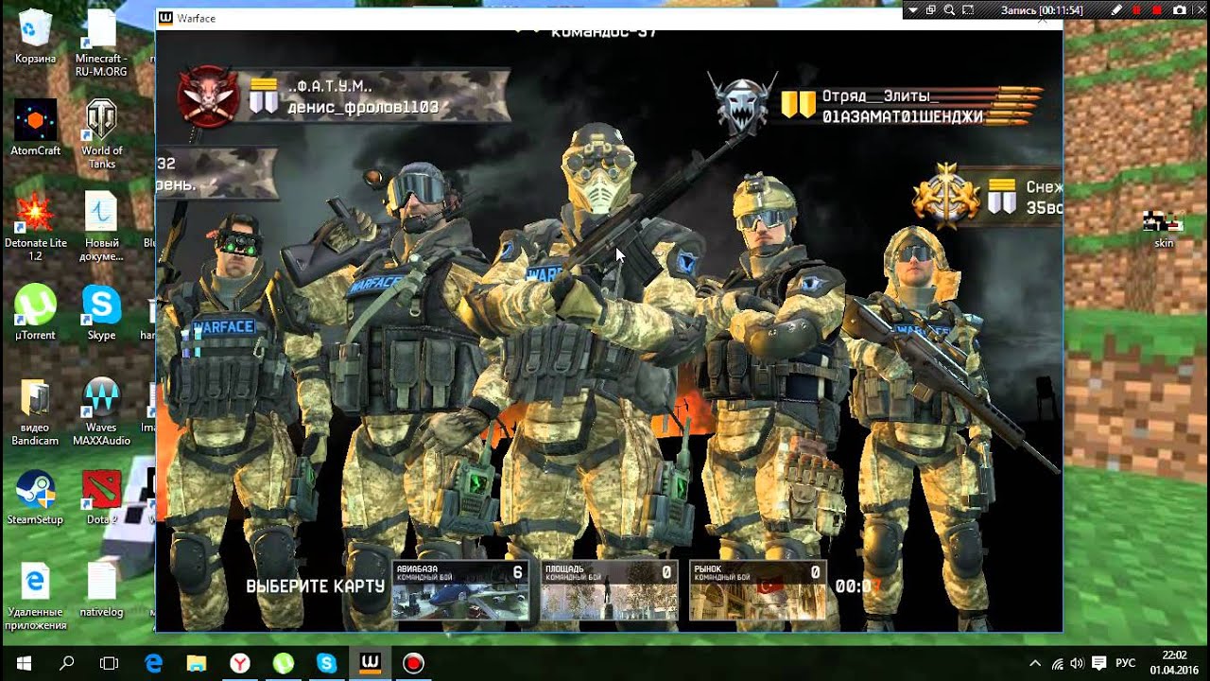Switch to Bandicam recorder taskbar button
This screenshot has height=681, width=1210.
coord(413,663)
